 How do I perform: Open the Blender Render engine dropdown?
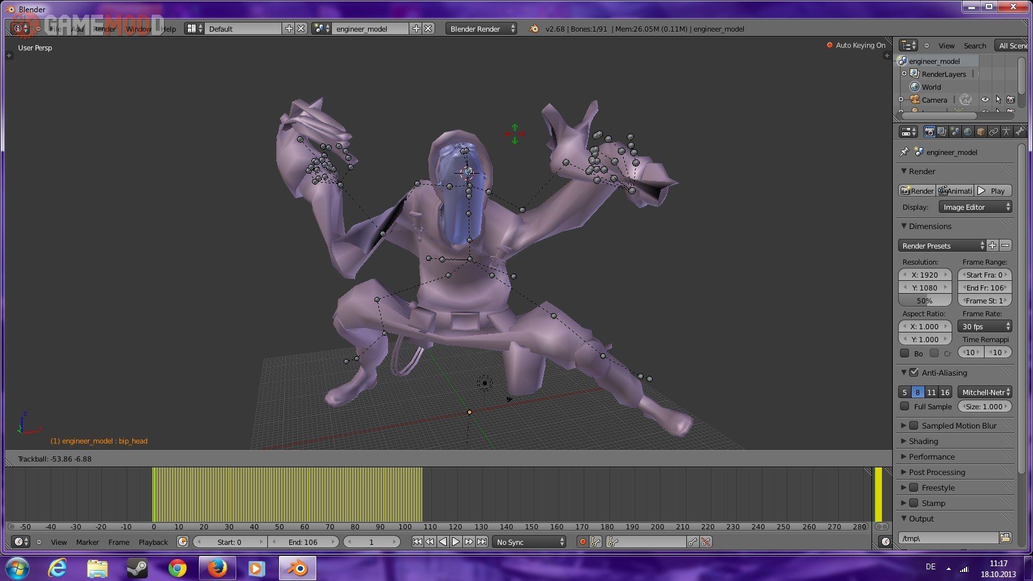(x=481, y=29)
